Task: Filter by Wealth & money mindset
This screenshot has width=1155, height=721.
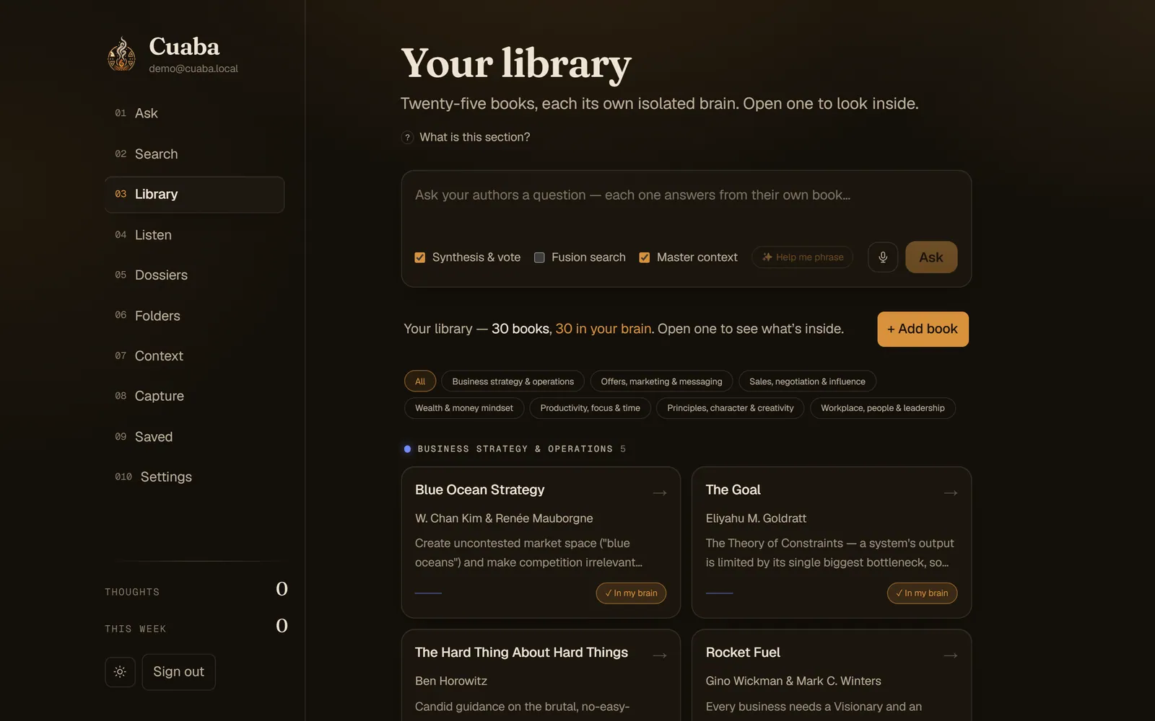Action: (x=464, y=408)
